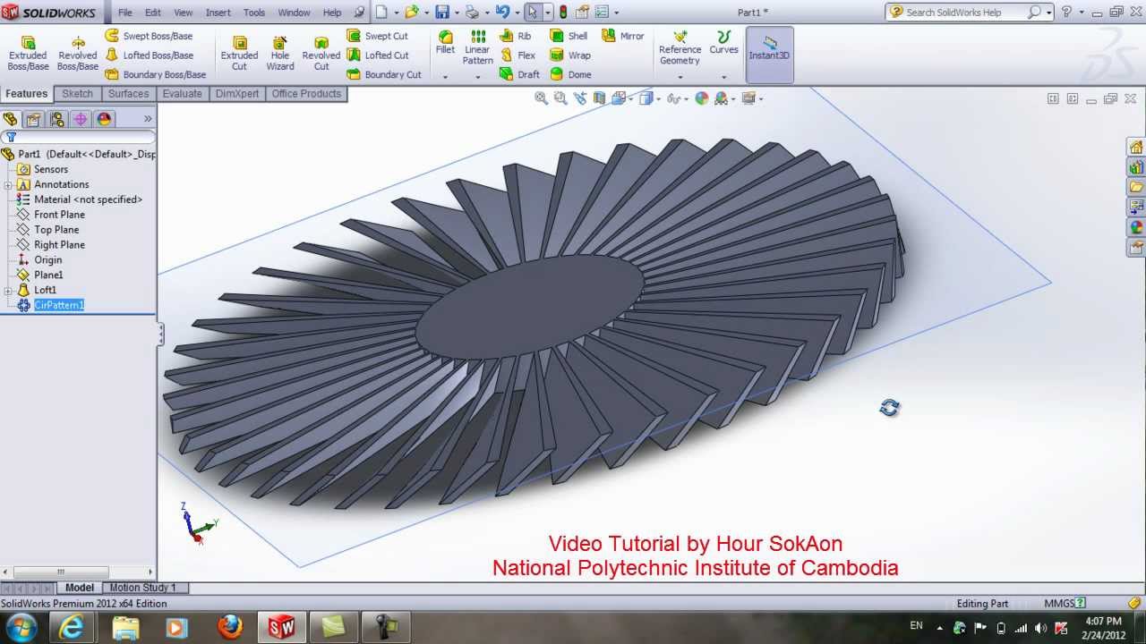Click the Undo button

pyautogui.click(x=502, y=13)
